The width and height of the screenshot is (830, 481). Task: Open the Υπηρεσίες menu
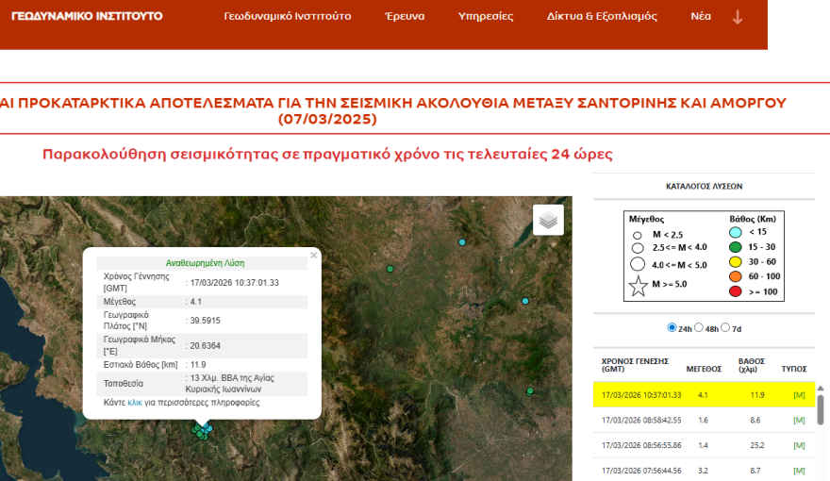(x=486, y=16)
